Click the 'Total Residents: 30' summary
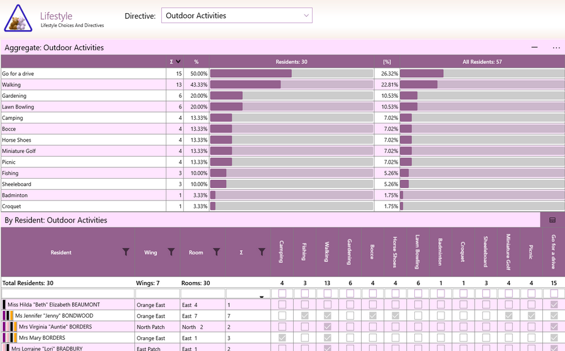Screen dimensions: 565x351 coord(28,283)
